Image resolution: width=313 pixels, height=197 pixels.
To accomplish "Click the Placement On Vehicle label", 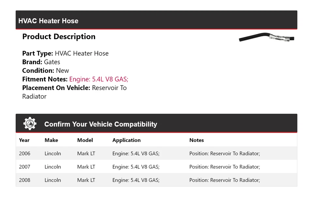I will click(56, 88).
